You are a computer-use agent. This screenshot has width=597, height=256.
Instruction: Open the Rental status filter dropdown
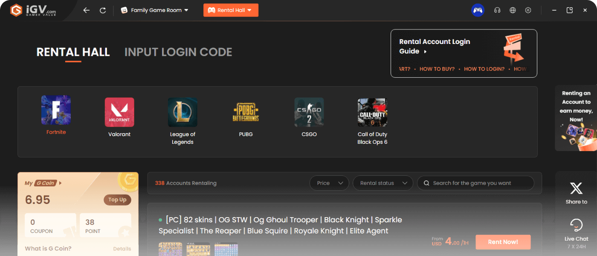coord(383,183)
